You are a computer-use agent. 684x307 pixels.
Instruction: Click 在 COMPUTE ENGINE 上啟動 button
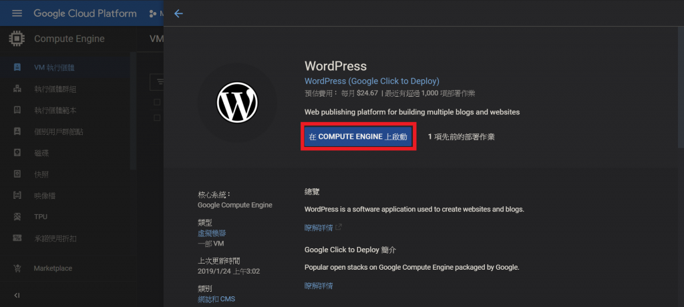tap(358, 137)
